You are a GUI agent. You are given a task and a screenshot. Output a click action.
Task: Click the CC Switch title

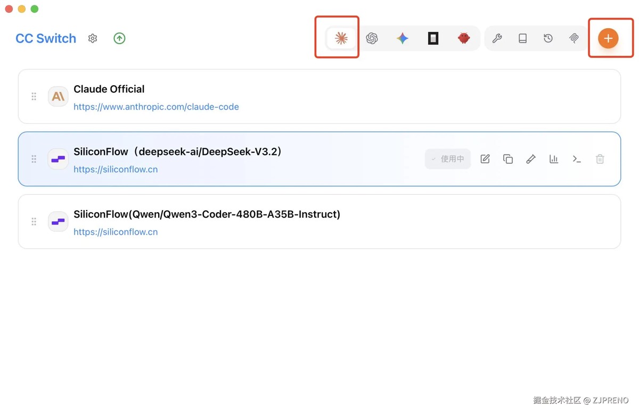[x=46, y=38]
